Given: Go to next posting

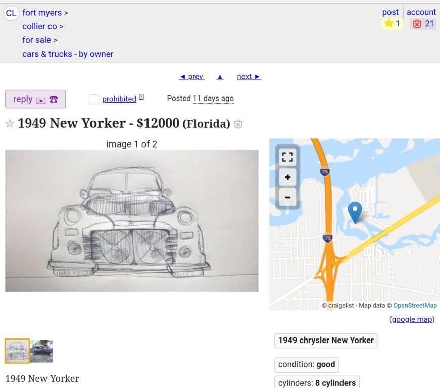Looking at the screenshot, I should click(x=249, y=77).
